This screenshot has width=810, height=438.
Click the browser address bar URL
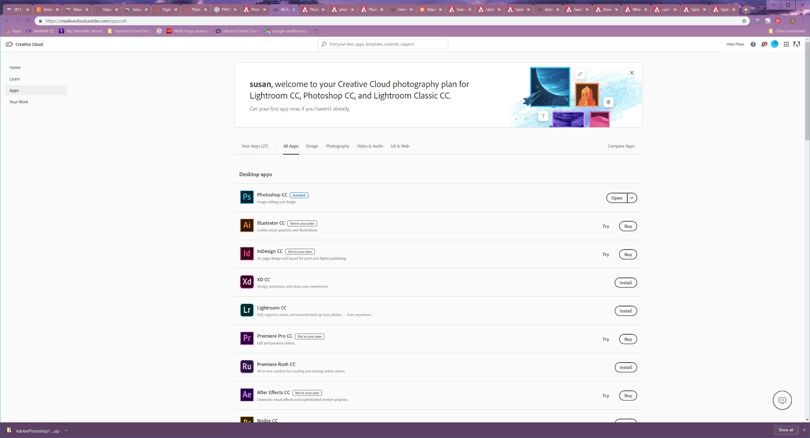[x=86, y=21]
